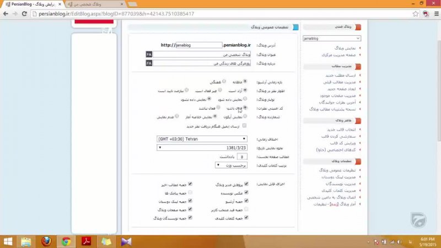Open File Explorer from the taskbar
Viewport: 441px width, 248px height.
point(26,241)
